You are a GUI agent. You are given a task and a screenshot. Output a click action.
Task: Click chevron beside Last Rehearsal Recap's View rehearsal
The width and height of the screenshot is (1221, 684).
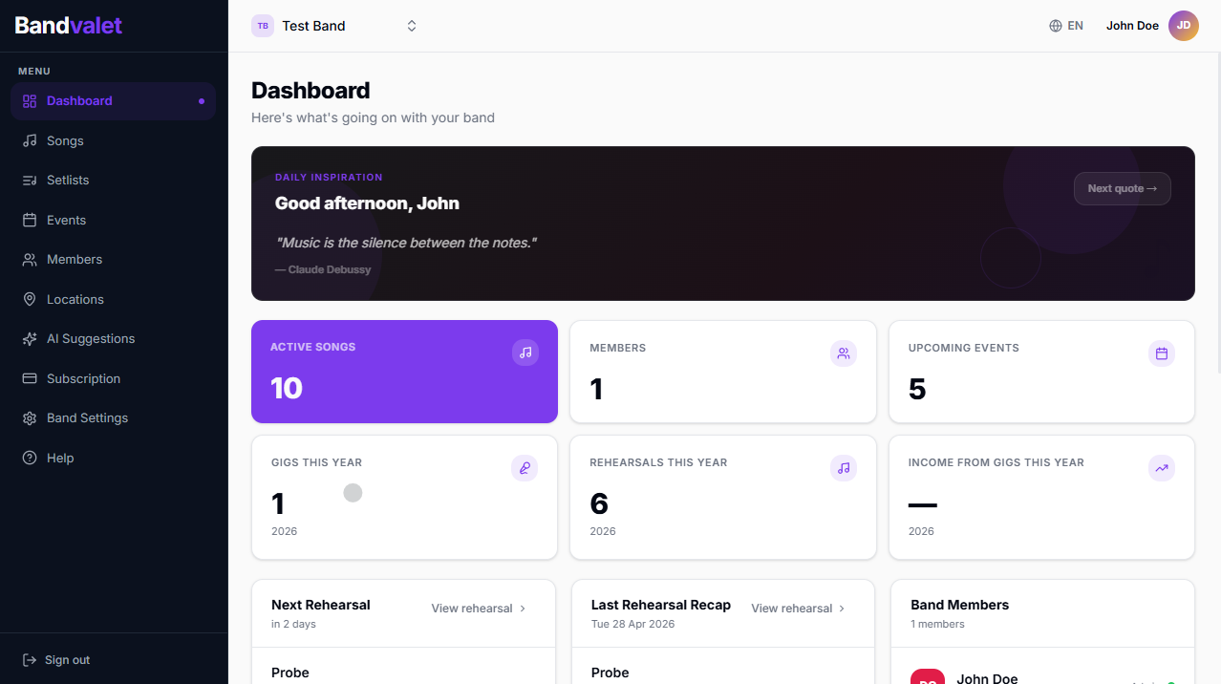(842, 609)
